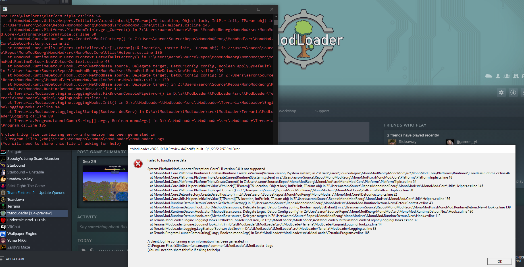Select Terraria in the library list
This screenshot has height=267, width=524.
[x=14, y=206]
